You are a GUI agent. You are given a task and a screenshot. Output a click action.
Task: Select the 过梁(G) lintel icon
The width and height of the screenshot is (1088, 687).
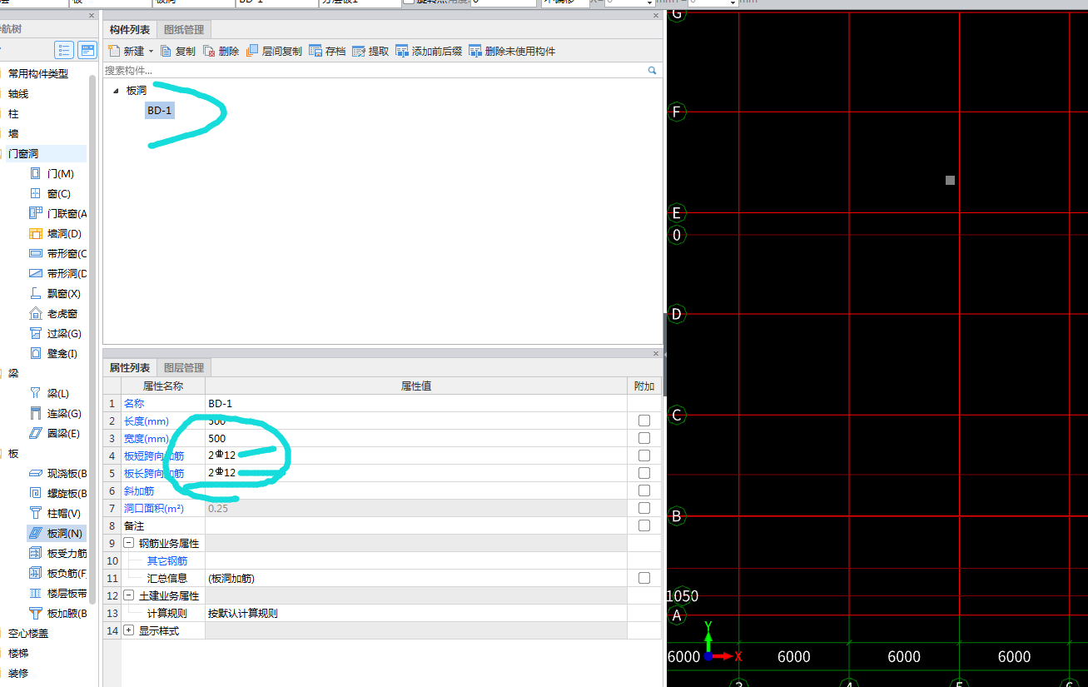[x=35, y=333]
